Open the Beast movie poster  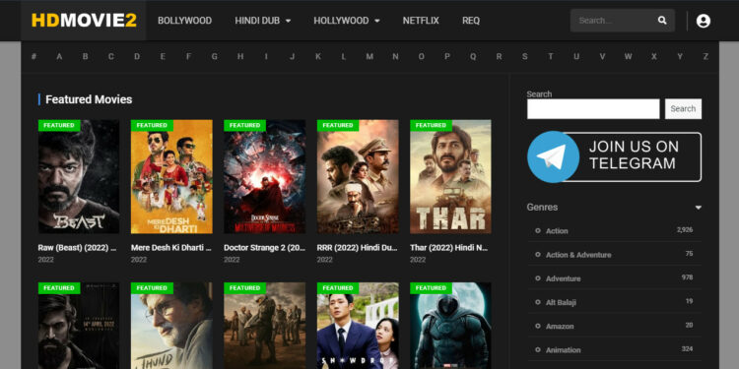click(79, 176)
